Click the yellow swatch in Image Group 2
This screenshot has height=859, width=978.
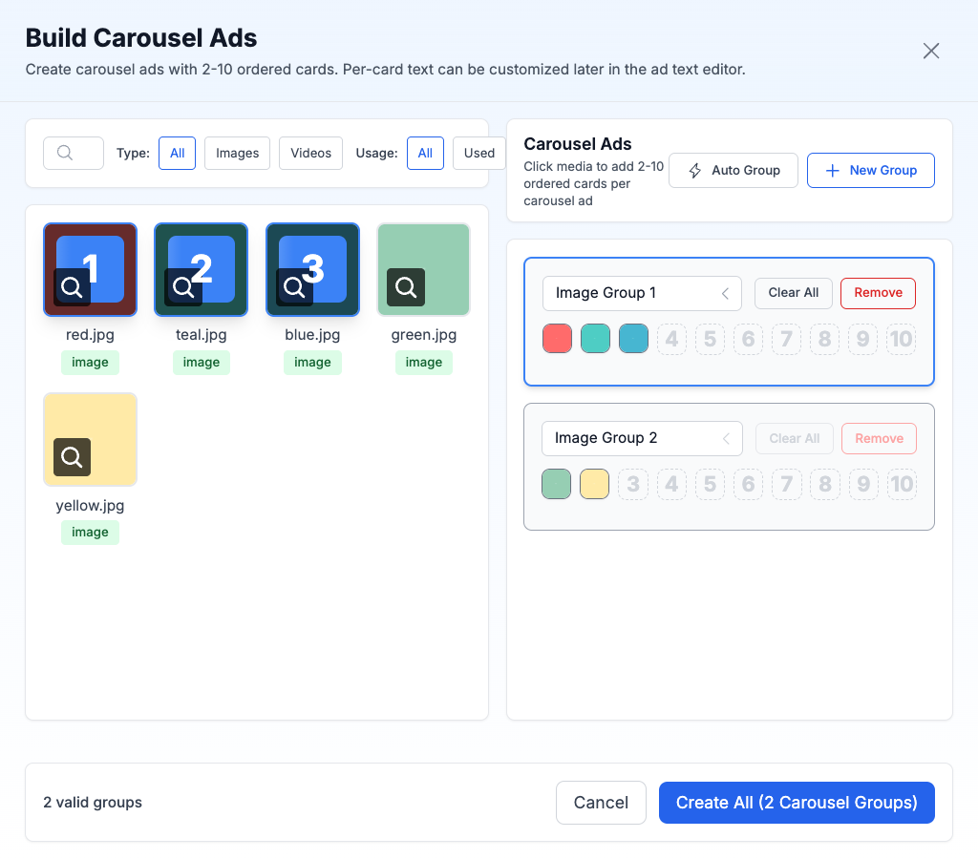[x=594, y=484]
